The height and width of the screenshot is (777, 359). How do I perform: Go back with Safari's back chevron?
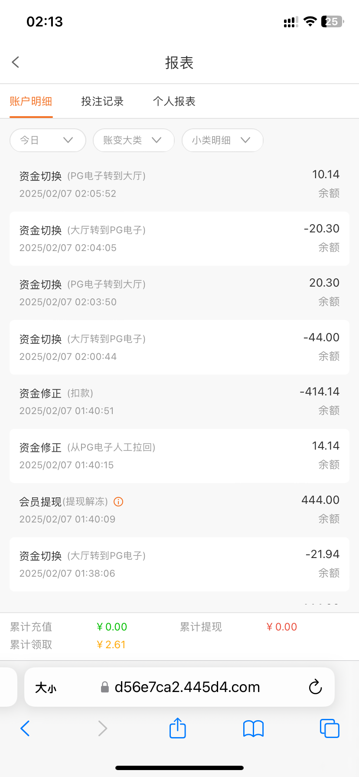tap(25, 728)
